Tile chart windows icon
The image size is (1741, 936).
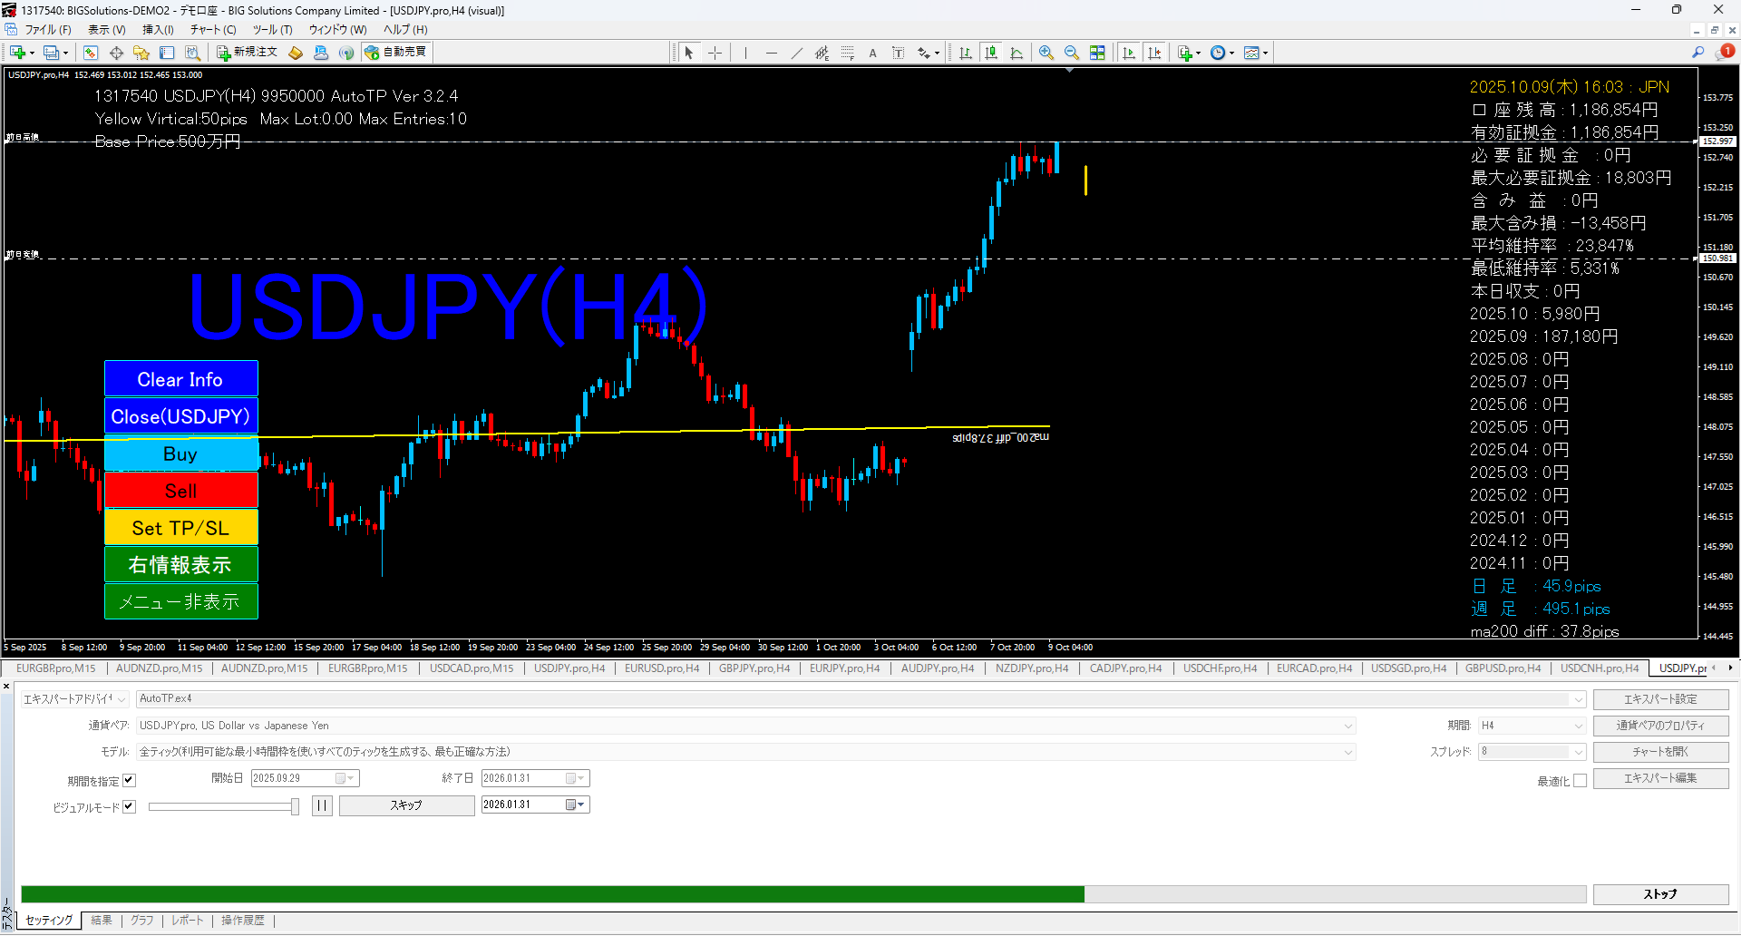(x=1097, y=53)
